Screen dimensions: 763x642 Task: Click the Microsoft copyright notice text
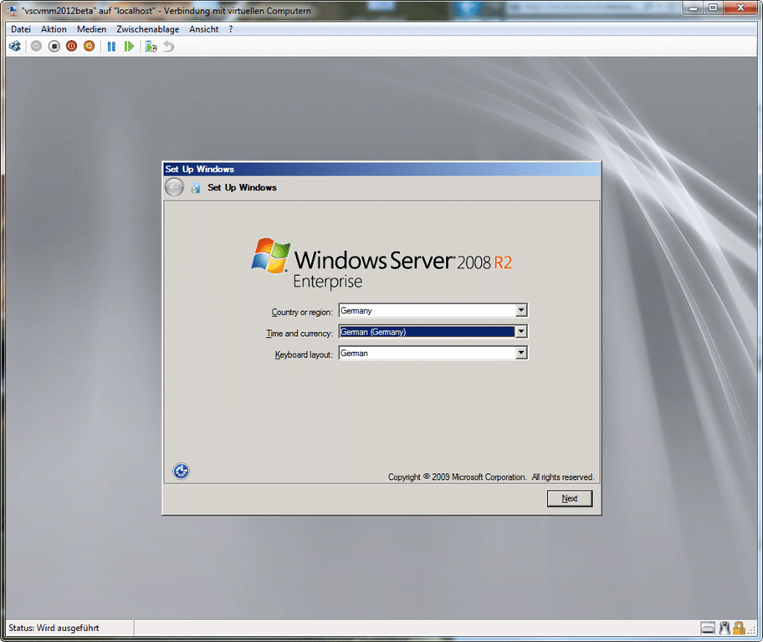491,477
